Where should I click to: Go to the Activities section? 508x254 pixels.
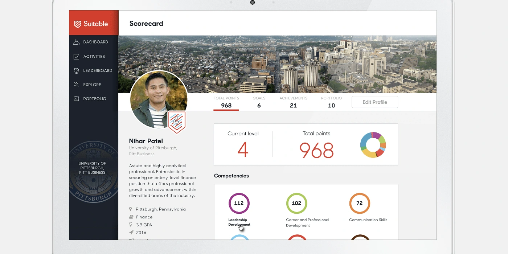pos(94,57)
